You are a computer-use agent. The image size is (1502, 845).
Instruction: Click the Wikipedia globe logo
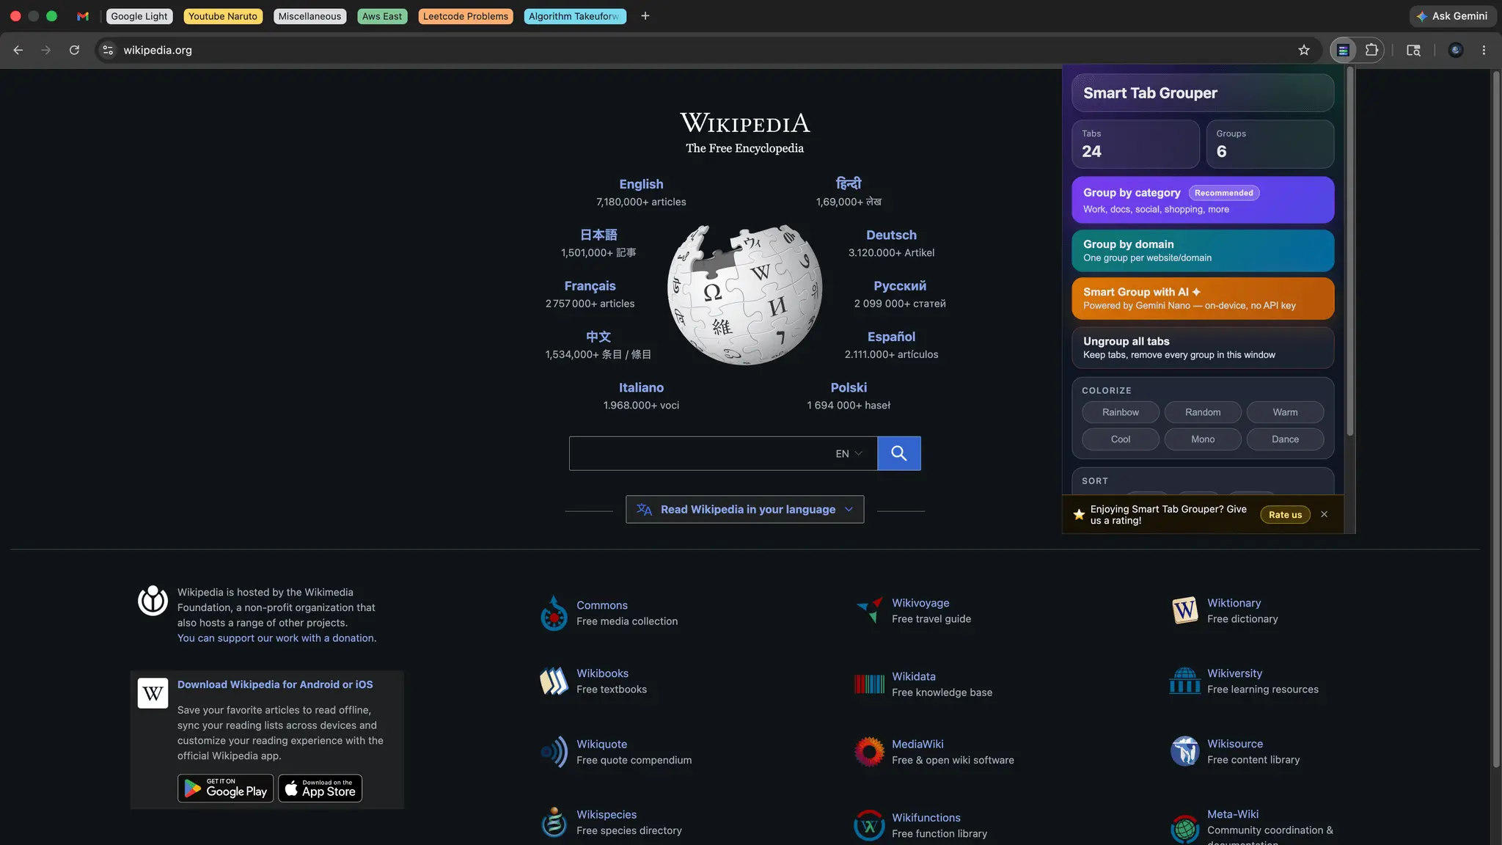point(744,294)
